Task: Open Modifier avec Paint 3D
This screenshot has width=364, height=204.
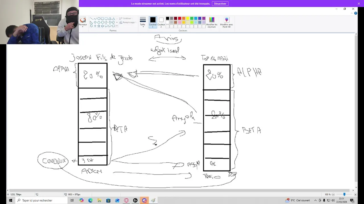Action: (x=227, y=22)
